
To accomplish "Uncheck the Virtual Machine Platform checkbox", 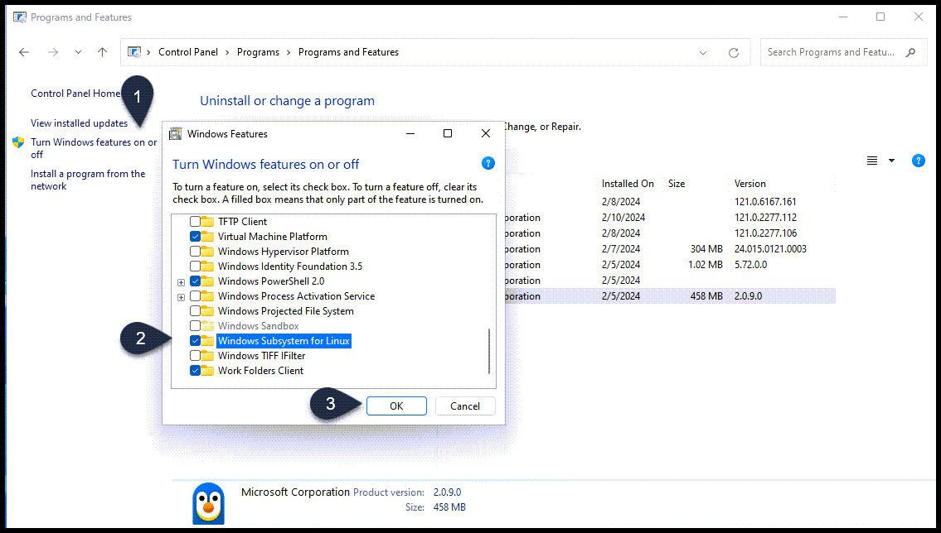I will click(195, 237).
